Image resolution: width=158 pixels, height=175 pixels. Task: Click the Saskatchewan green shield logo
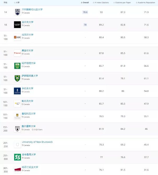[17, 78]
